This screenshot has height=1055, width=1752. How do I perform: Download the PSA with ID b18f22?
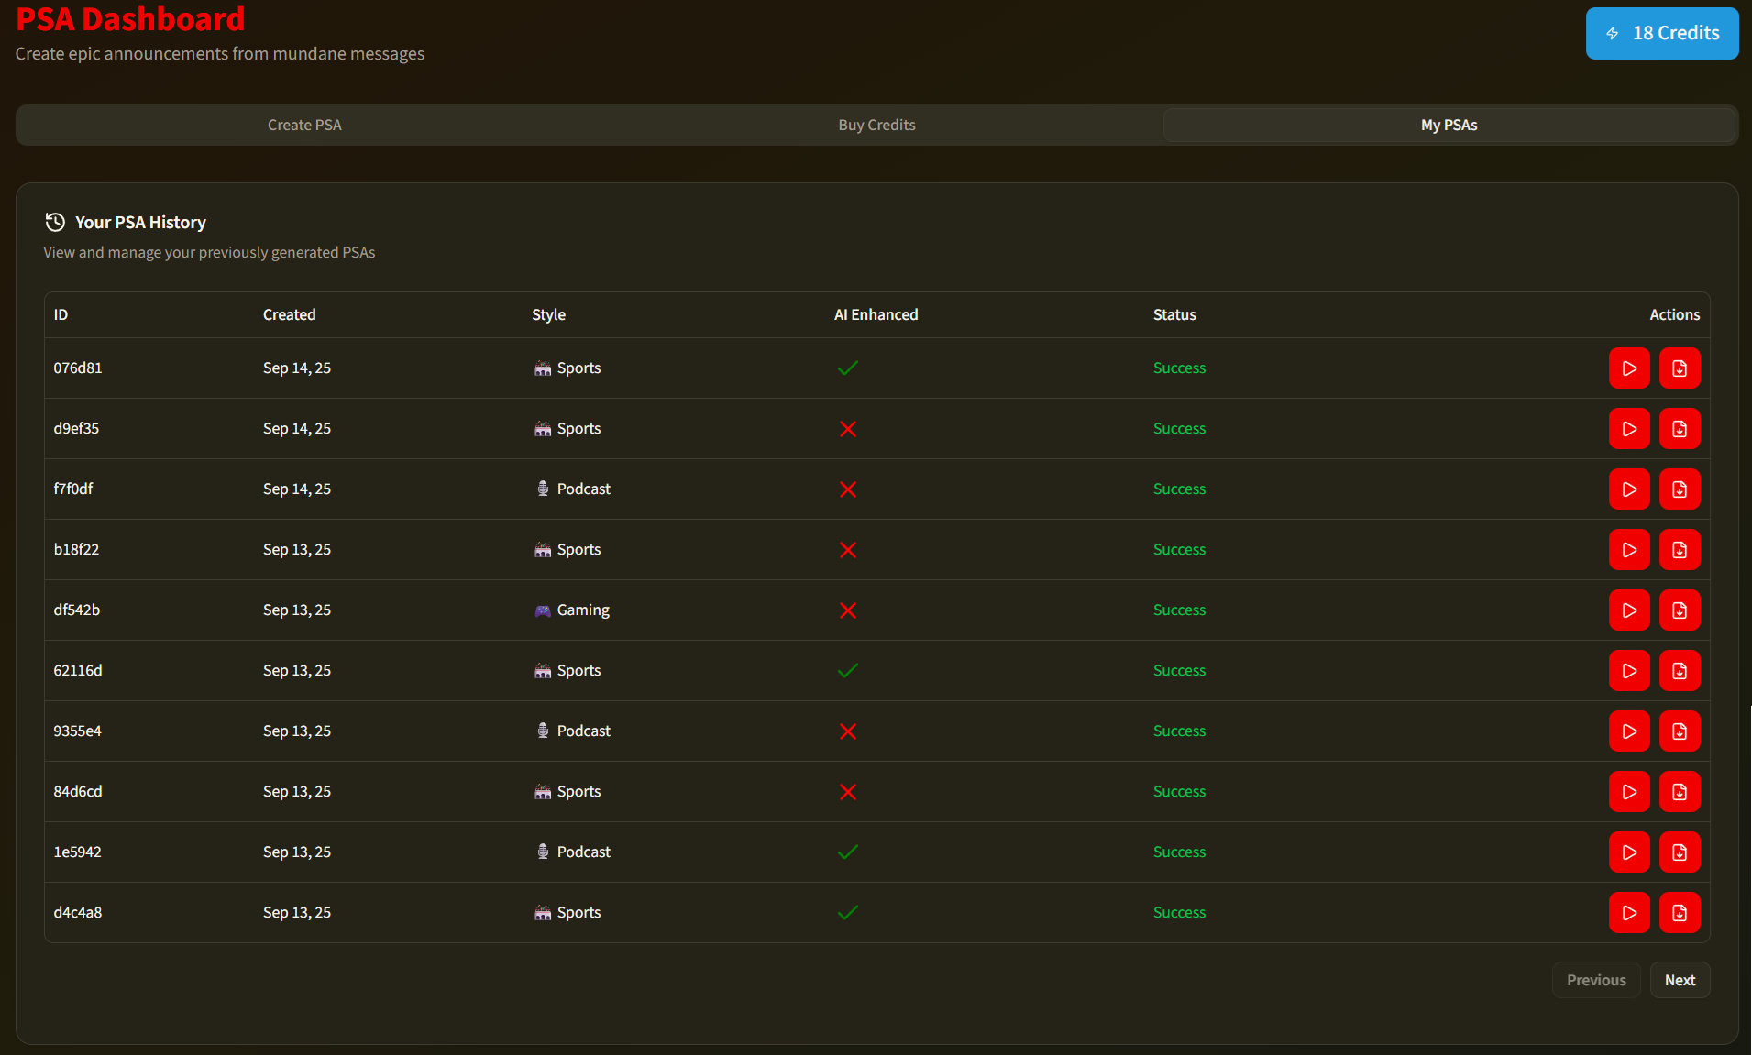[1680, 550]
